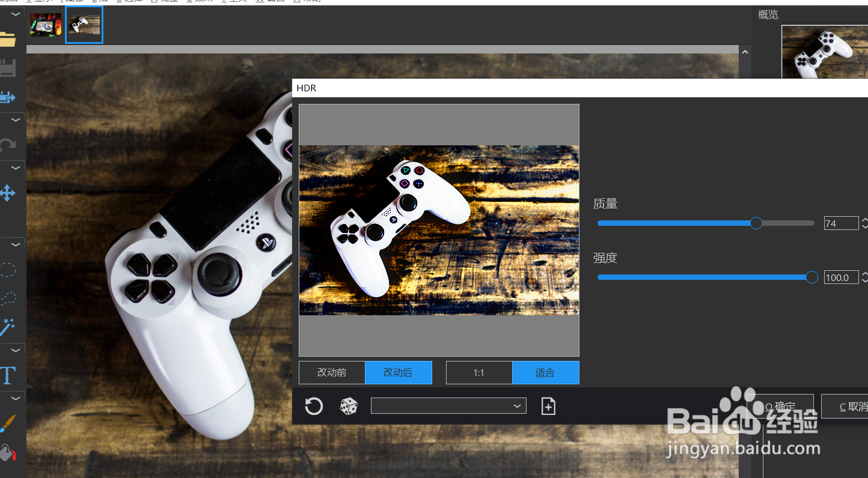Open a file with the folder icon

(7, 38)
